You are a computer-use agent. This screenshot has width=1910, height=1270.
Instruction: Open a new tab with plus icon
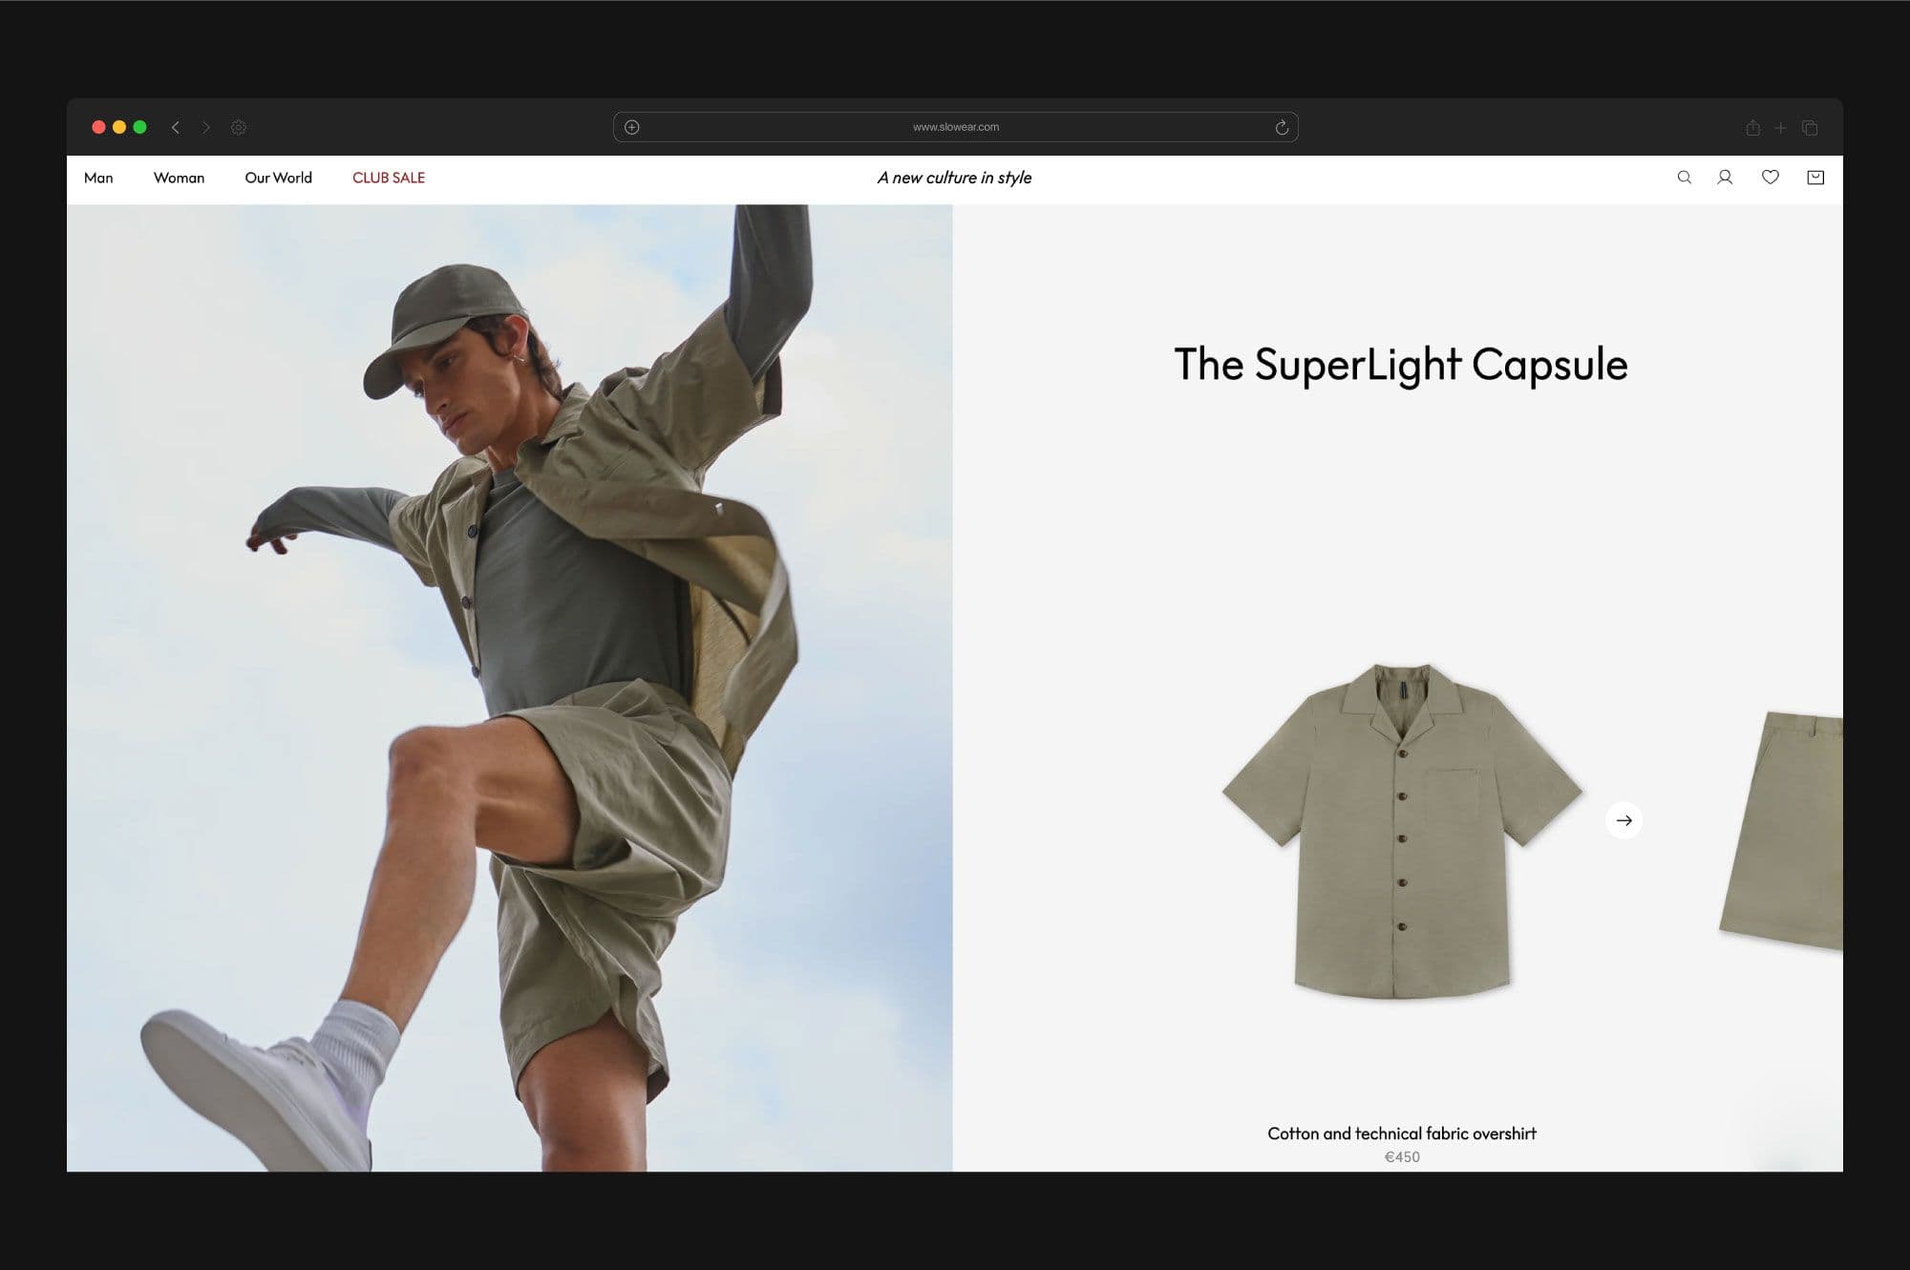[x=1780, y=128]
